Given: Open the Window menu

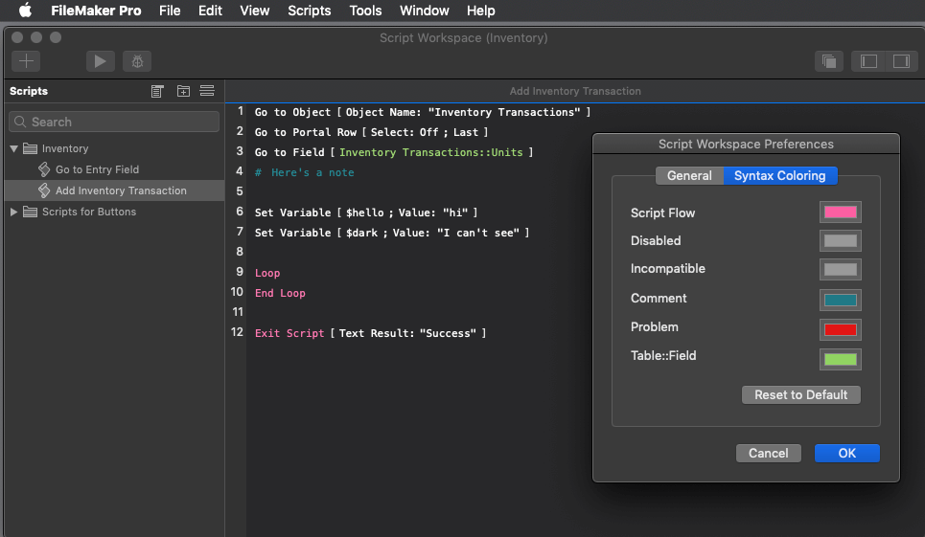Looking at the screenshot, I should (x=424, y=11).
